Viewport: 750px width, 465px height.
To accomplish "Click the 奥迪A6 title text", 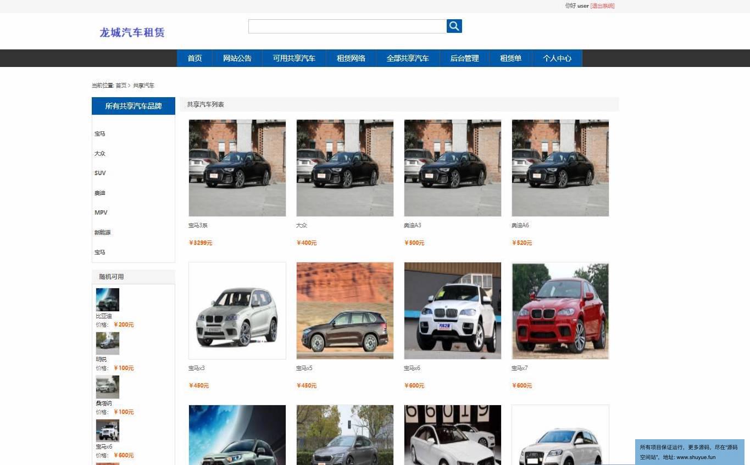I will (x=520, y=226).
